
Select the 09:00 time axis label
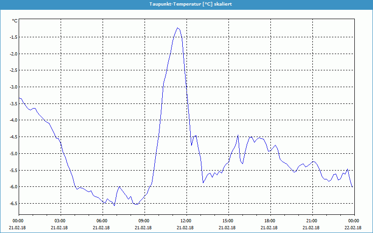point(144,221)
